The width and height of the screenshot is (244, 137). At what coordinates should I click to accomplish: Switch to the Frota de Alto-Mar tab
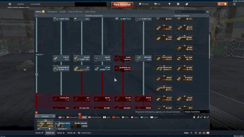point(75,12)
